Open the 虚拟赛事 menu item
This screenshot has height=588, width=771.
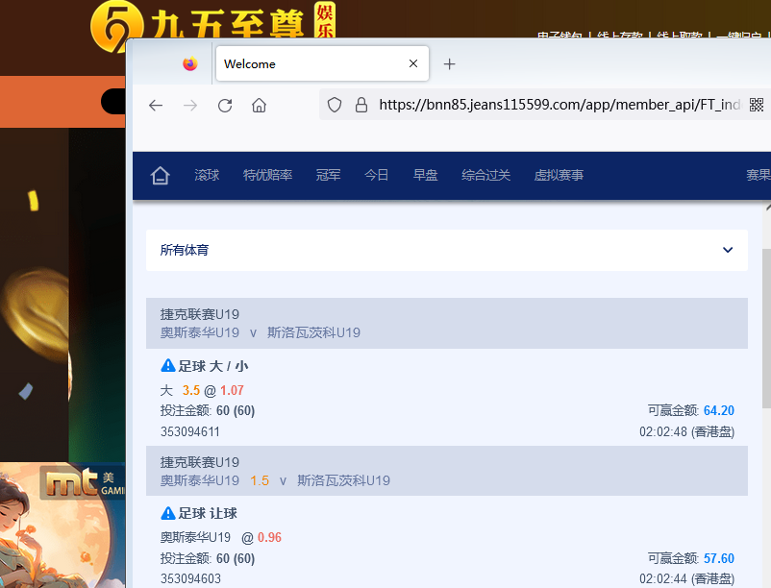click(x=559, y=176)
